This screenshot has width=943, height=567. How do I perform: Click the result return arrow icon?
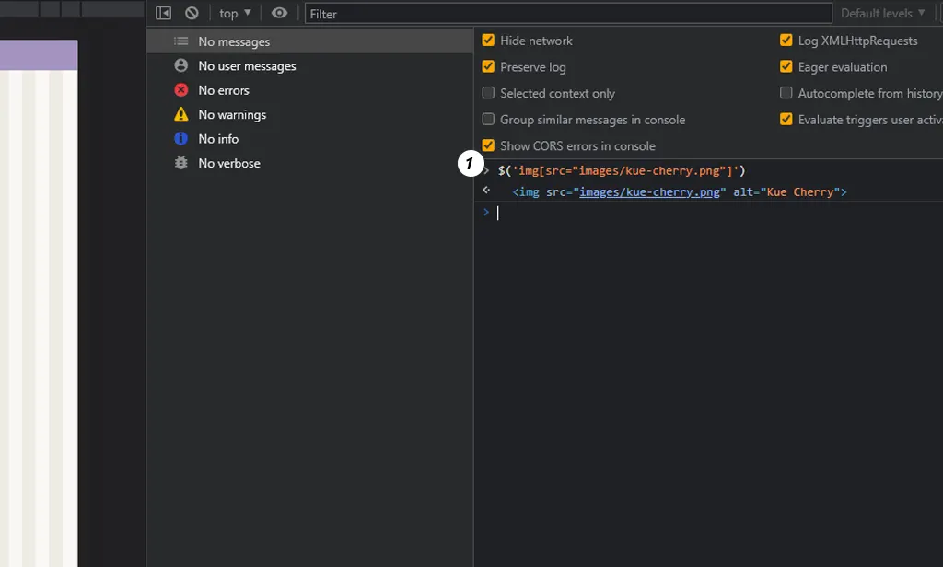486,190
